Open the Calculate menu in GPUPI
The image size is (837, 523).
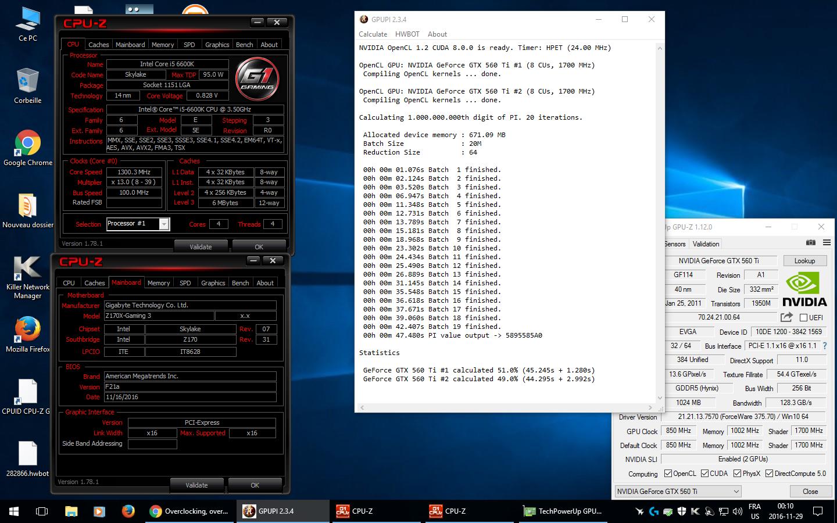[373, 34]
